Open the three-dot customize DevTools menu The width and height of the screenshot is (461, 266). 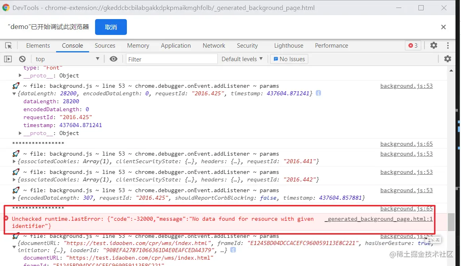tap(448, 45)
